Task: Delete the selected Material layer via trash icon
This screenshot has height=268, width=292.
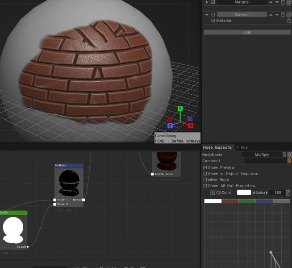Action: coord(283,15)
